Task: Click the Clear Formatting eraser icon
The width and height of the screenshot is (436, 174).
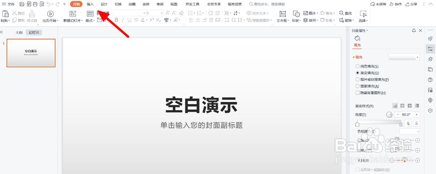Action: tap(181, 13)
